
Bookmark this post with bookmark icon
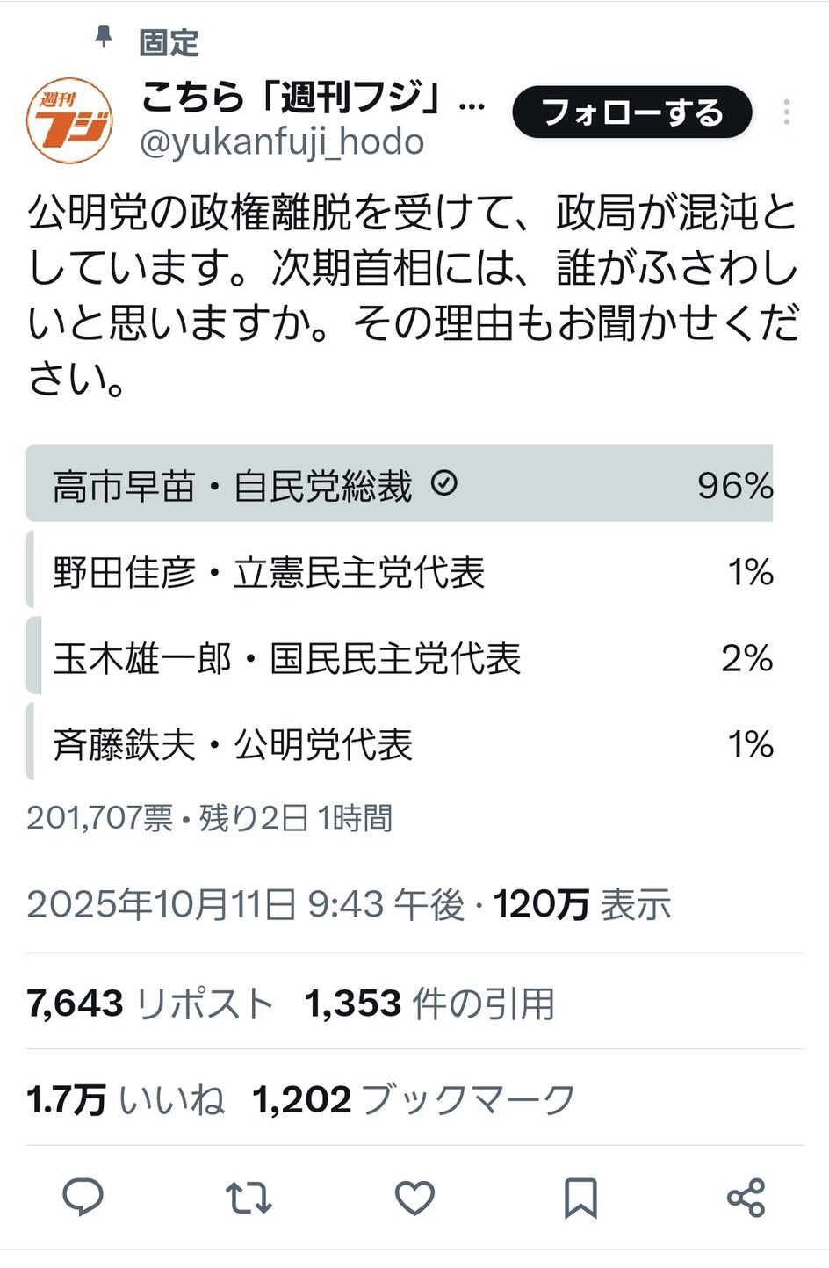[x=580, y=1198]
